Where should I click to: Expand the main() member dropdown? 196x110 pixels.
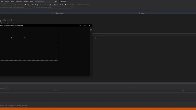(167, 13)
